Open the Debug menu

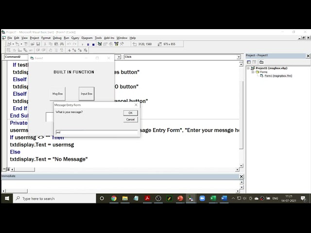[x=57, y=38]
